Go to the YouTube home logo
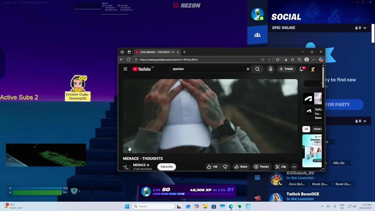Screen dimensions: 375x211 tap(142, 69)
